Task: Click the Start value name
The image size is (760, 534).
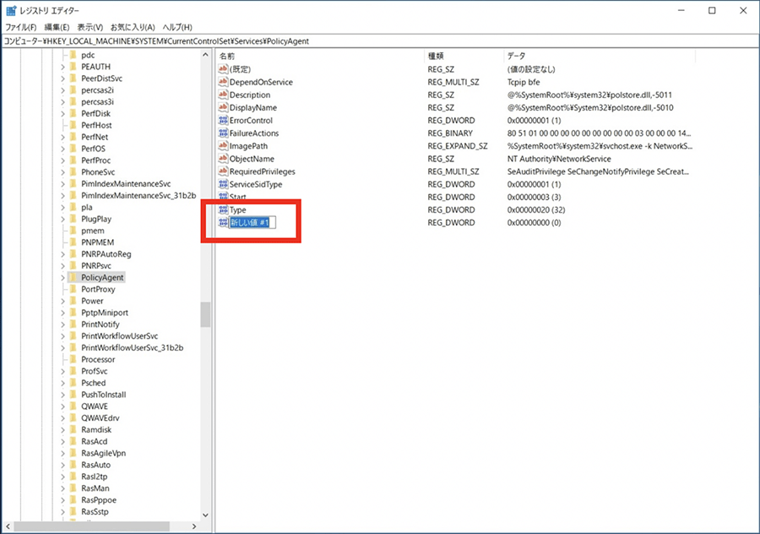Action: (237, 197)
